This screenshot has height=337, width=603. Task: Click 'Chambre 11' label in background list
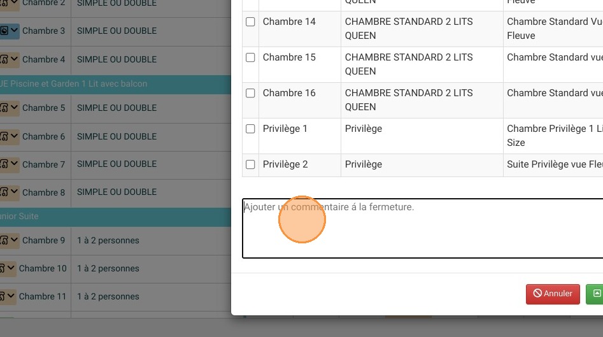click(43, 297)
